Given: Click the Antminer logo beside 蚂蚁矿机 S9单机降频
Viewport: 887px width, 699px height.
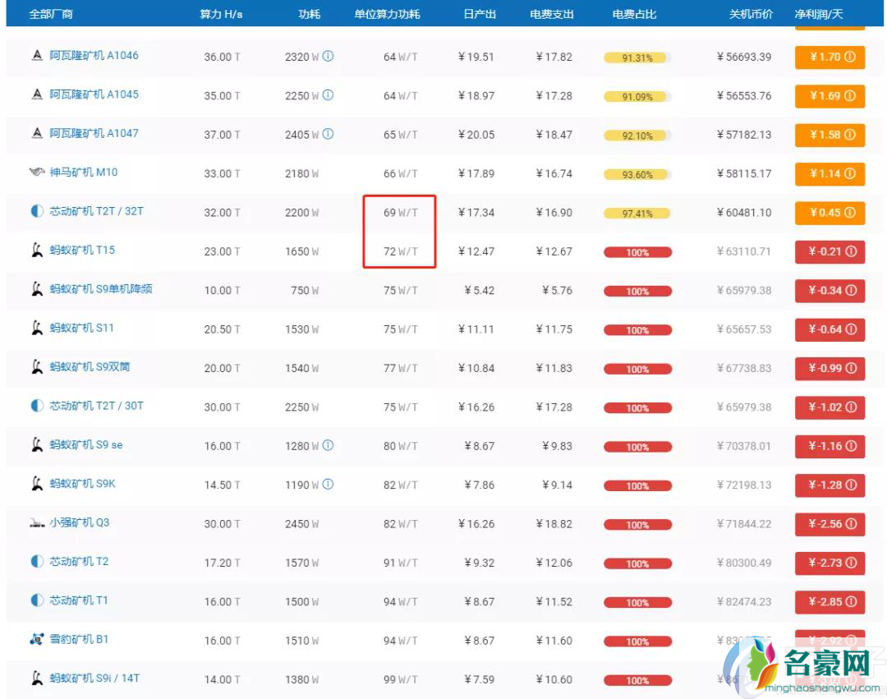Looking at the screenshot, I should [x=37, y=289].
